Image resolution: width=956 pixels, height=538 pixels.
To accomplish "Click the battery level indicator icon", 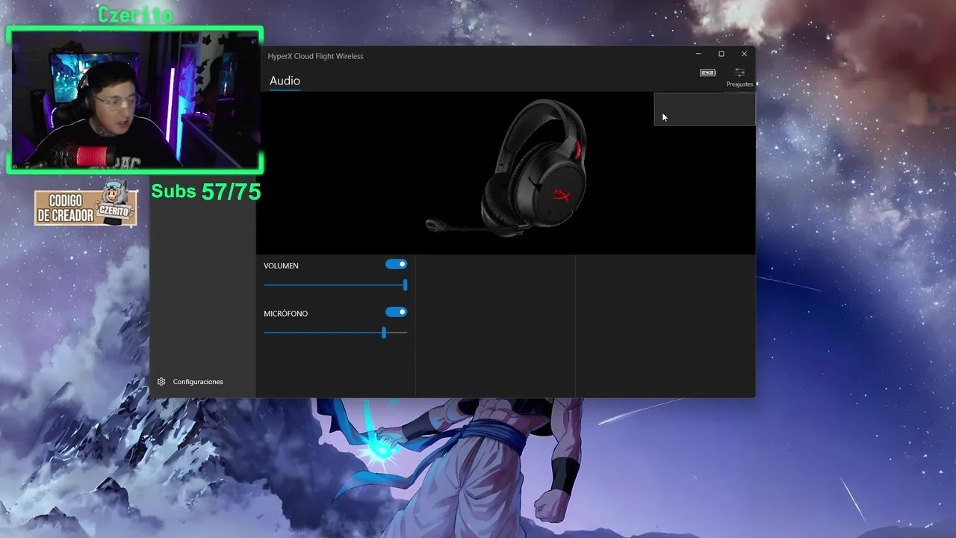I will pos(707,72).
